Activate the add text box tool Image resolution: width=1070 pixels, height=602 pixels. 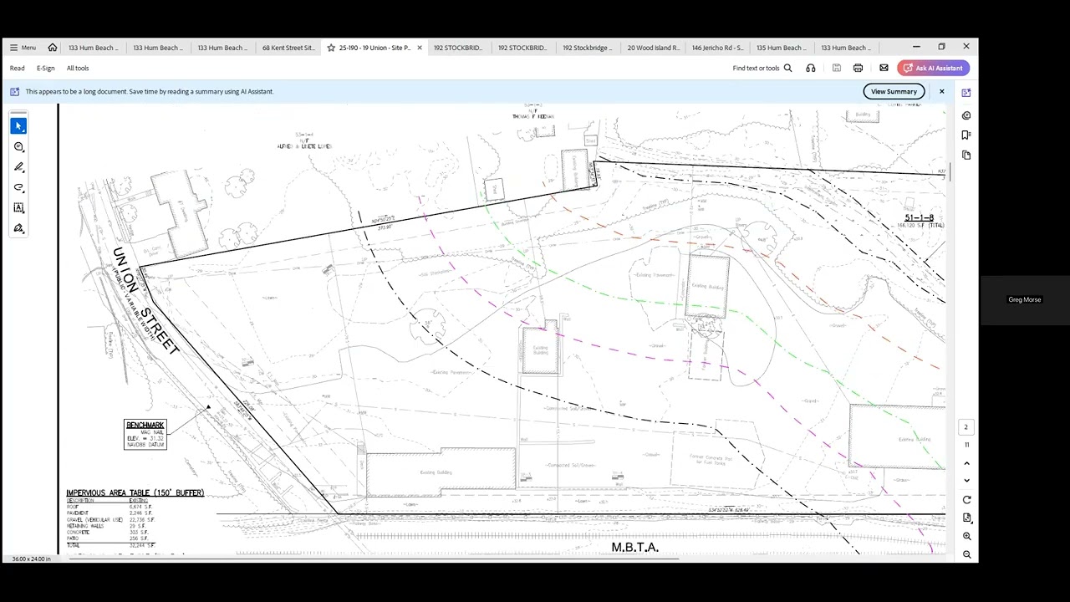(x=18, y=208)
